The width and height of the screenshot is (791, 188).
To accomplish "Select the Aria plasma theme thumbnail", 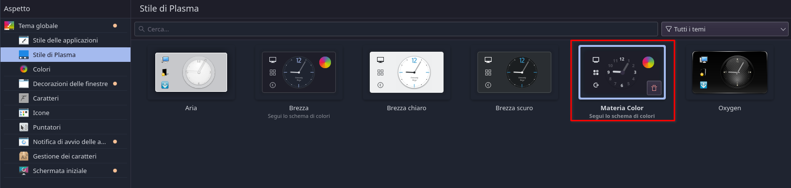I will [191, 72].
